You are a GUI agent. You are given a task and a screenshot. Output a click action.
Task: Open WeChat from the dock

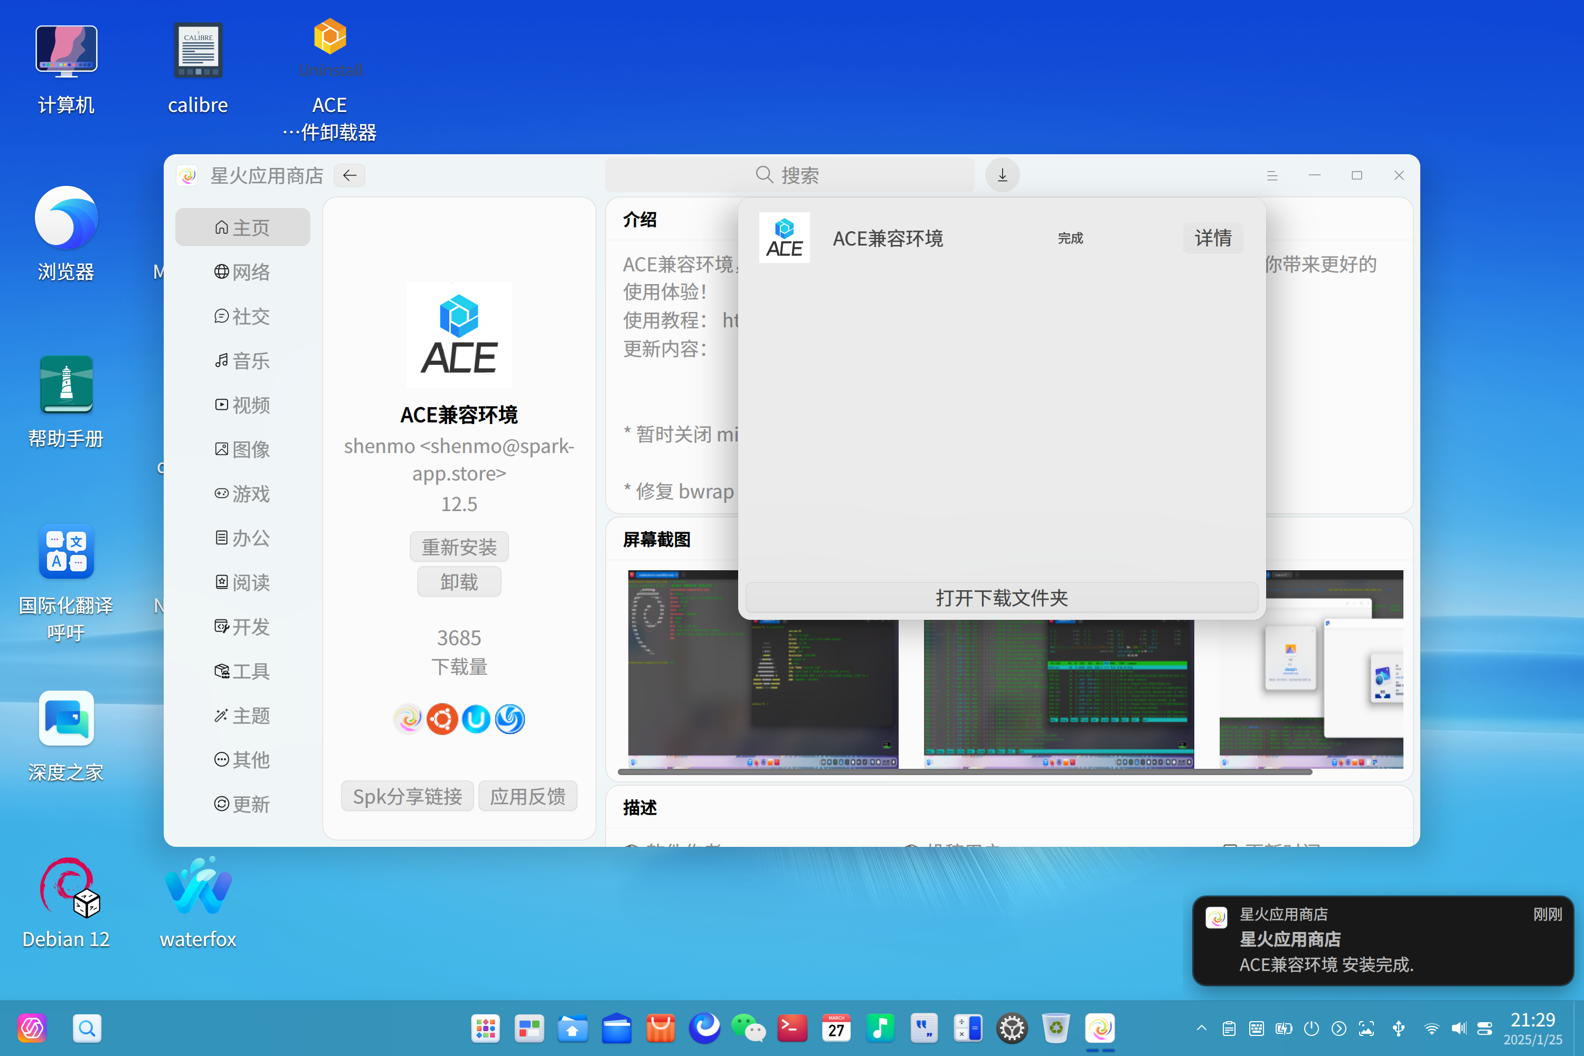click(x=748, y=1029)
